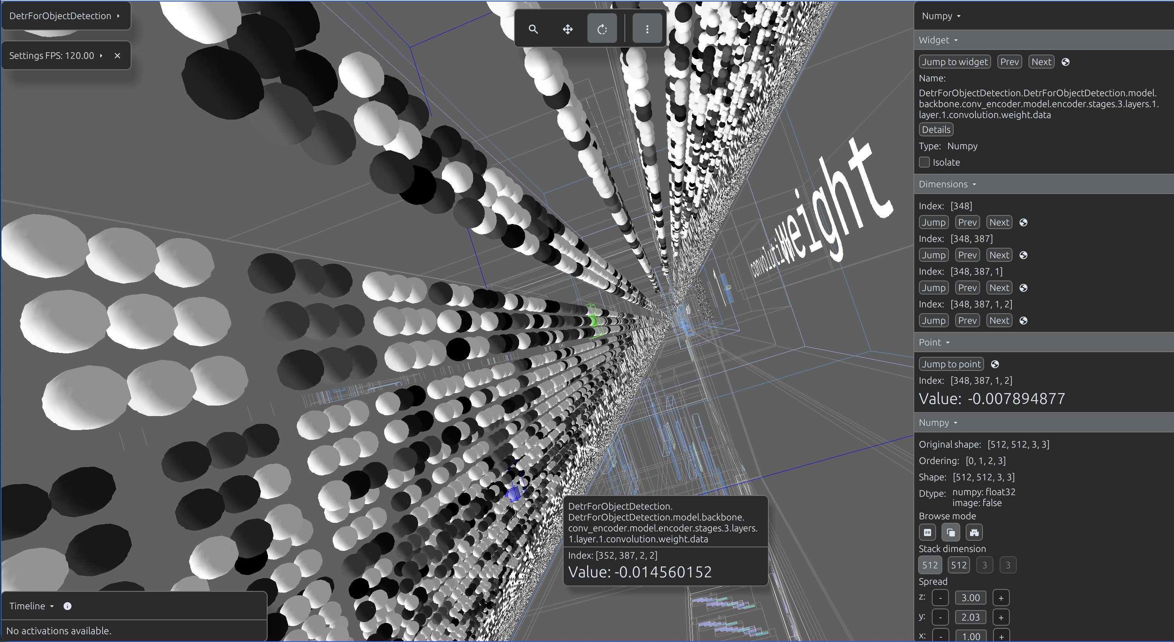This screenshot has height=642, width=1174.
Task: Click the Spread x value field 1.00
Action: click(x=970, y=636)
